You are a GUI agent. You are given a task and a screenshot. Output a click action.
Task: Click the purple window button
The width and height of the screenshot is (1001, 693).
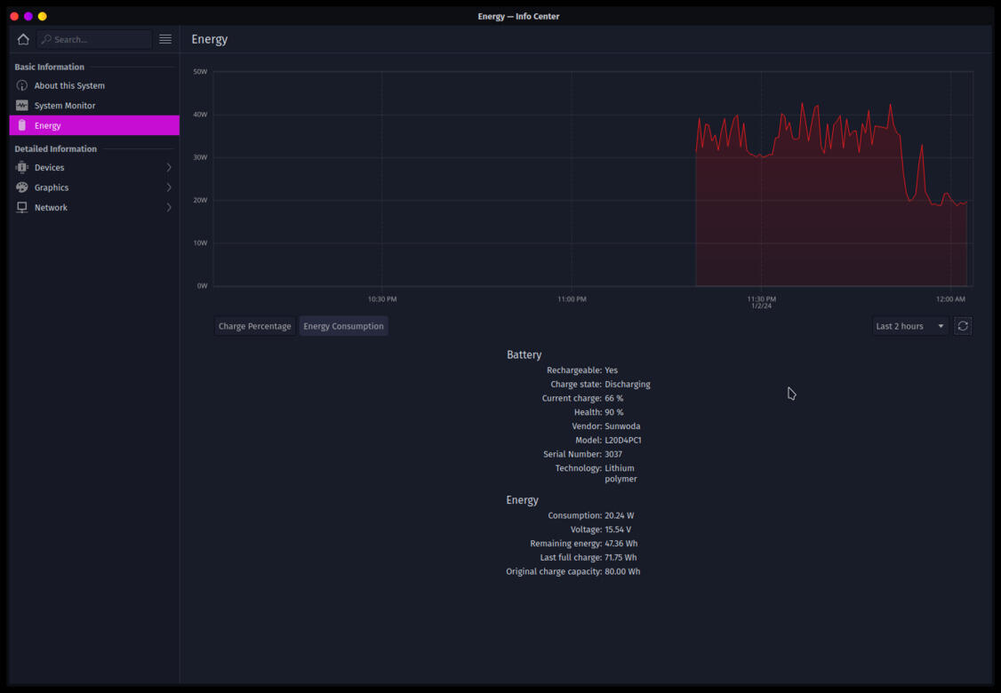(x=28, y=16)
